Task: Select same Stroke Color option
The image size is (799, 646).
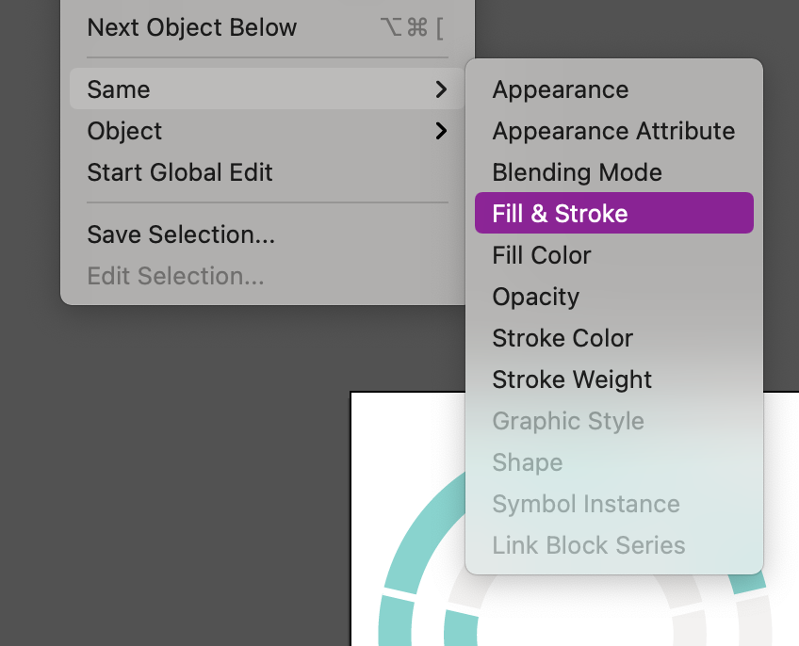Action: (x=563, y=338)
